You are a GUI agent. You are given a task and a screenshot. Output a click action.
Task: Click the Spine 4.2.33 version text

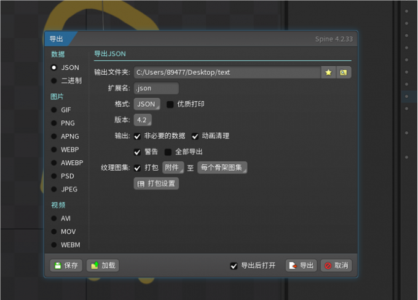[334, 39]
